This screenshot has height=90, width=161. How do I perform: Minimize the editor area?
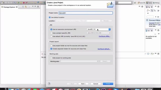[x=139, y=6]
